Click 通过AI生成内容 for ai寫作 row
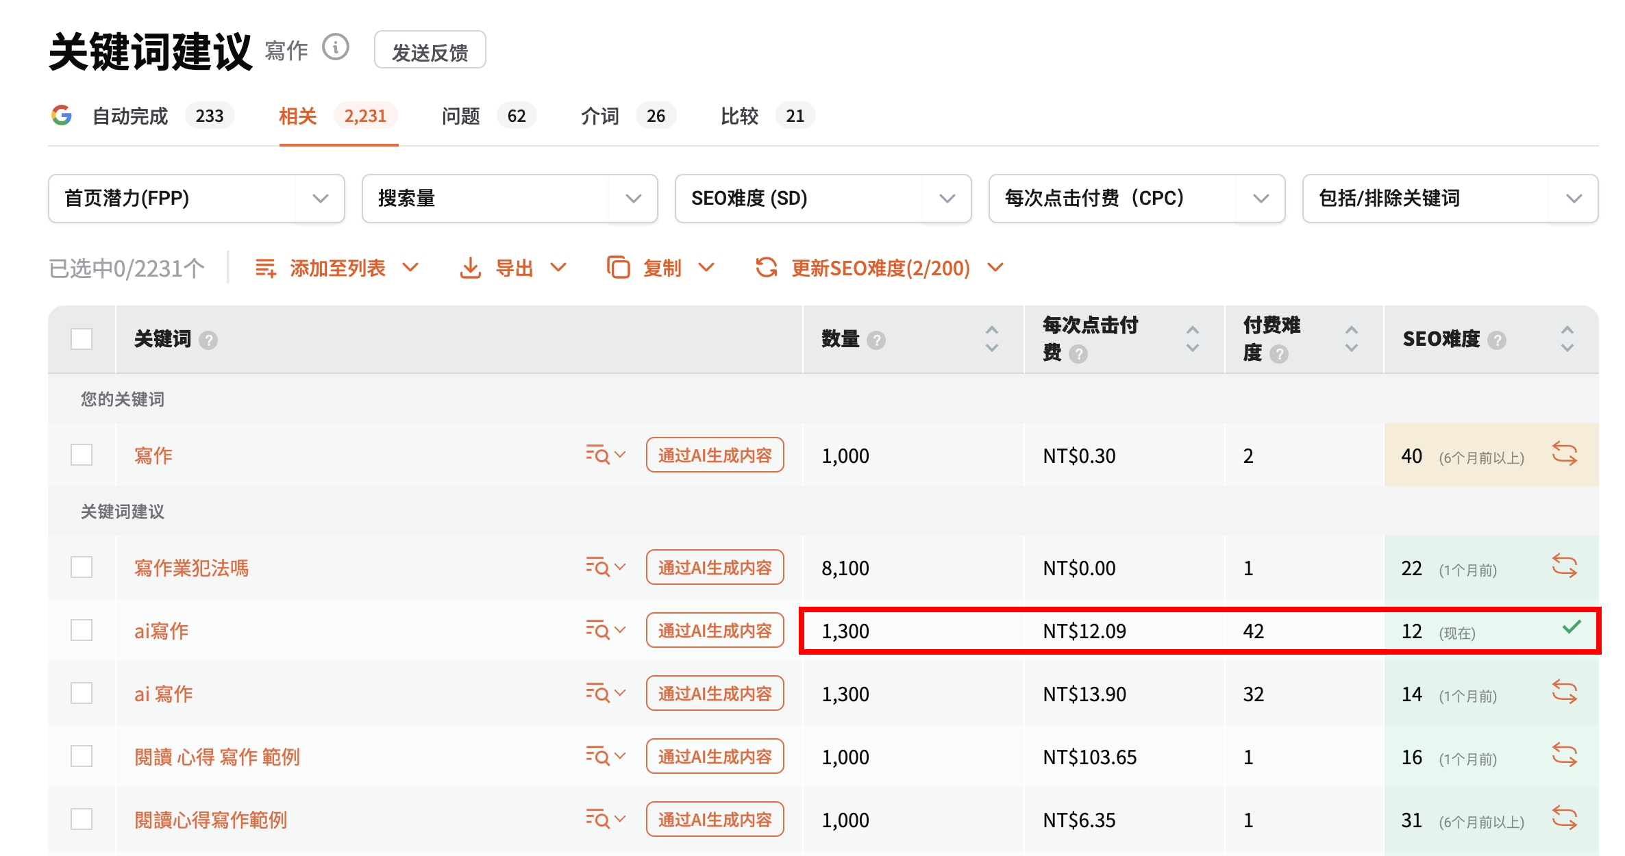This screenshot has width=1625, height=856. click(x=715, y=630)
